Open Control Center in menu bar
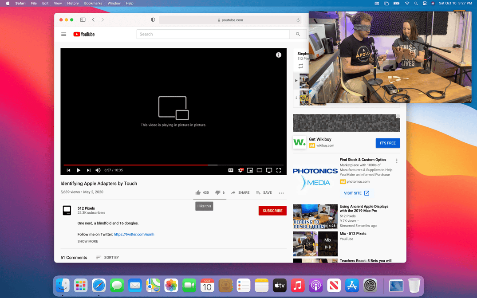This screenshot has height=298, width=477. [424, 4]
